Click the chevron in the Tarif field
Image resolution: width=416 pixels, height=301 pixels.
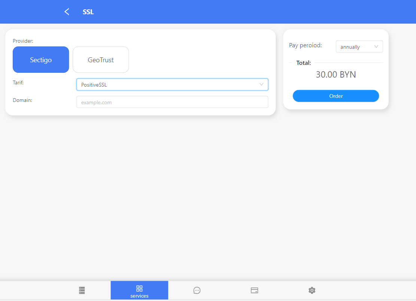coord(261,85)
